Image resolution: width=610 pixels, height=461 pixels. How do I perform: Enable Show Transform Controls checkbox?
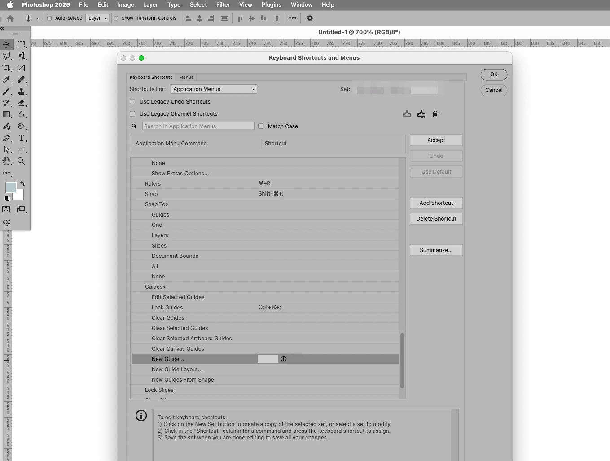[116, 18]
